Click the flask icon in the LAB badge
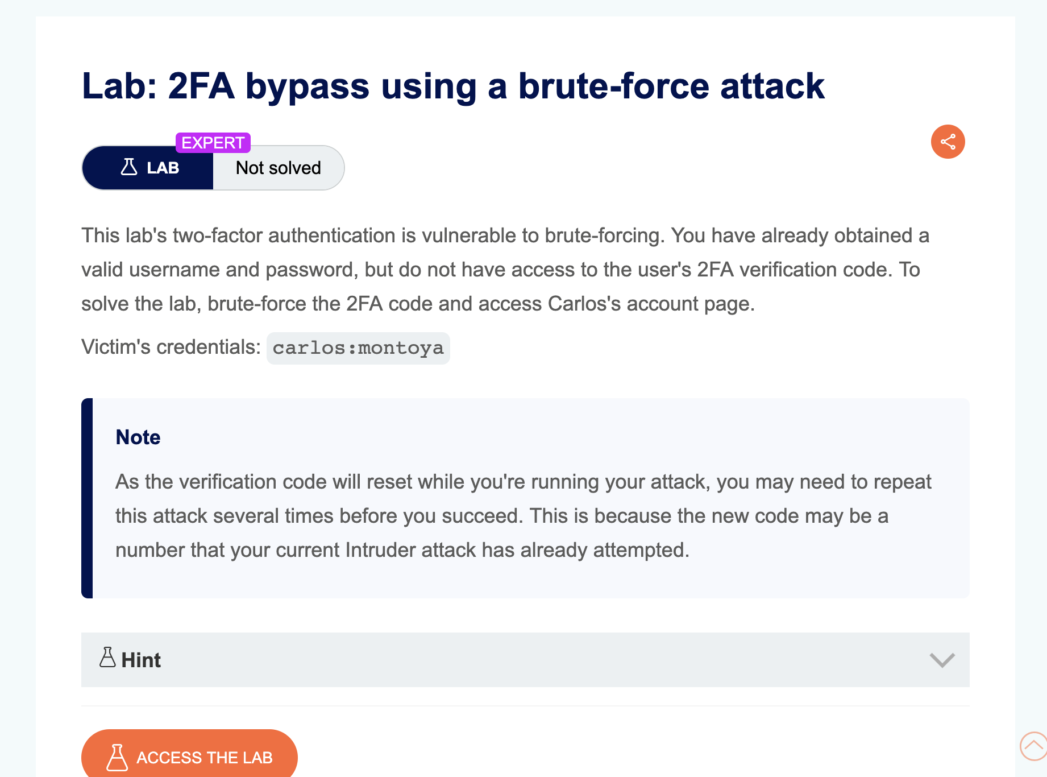The width and height of the screenshot is (1047, 777). click(129, 167)
